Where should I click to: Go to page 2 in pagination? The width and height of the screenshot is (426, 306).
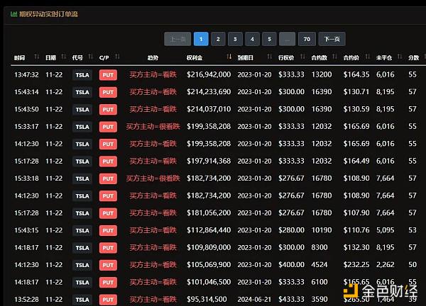(x=218, y=39)
